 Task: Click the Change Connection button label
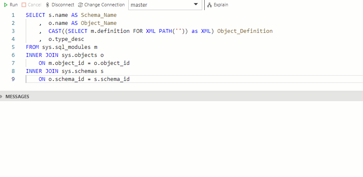point(104,5)
